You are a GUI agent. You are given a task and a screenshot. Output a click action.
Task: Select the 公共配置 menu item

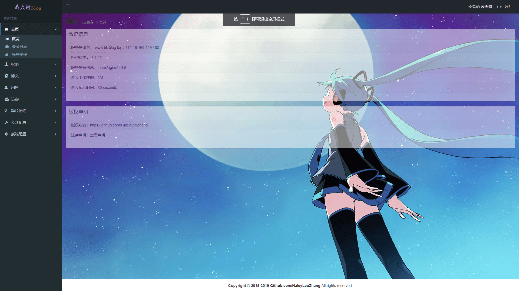coord(31,122)
